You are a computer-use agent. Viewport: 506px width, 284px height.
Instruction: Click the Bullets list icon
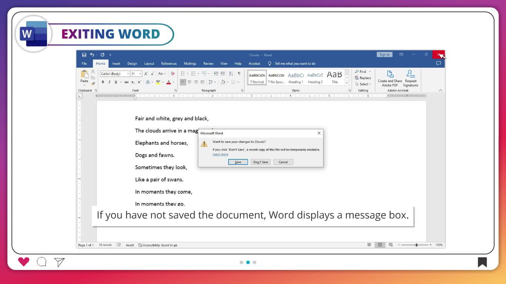click(183, 74)
